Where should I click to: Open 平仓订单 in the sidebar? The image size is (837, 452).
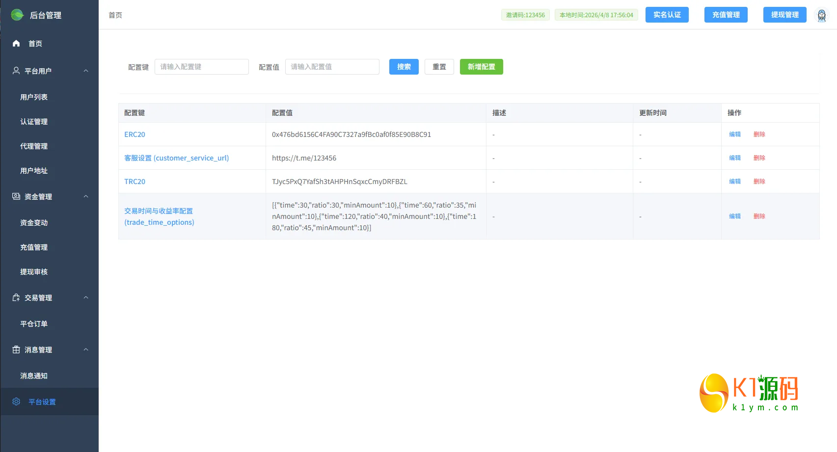(x=49, y=324)
